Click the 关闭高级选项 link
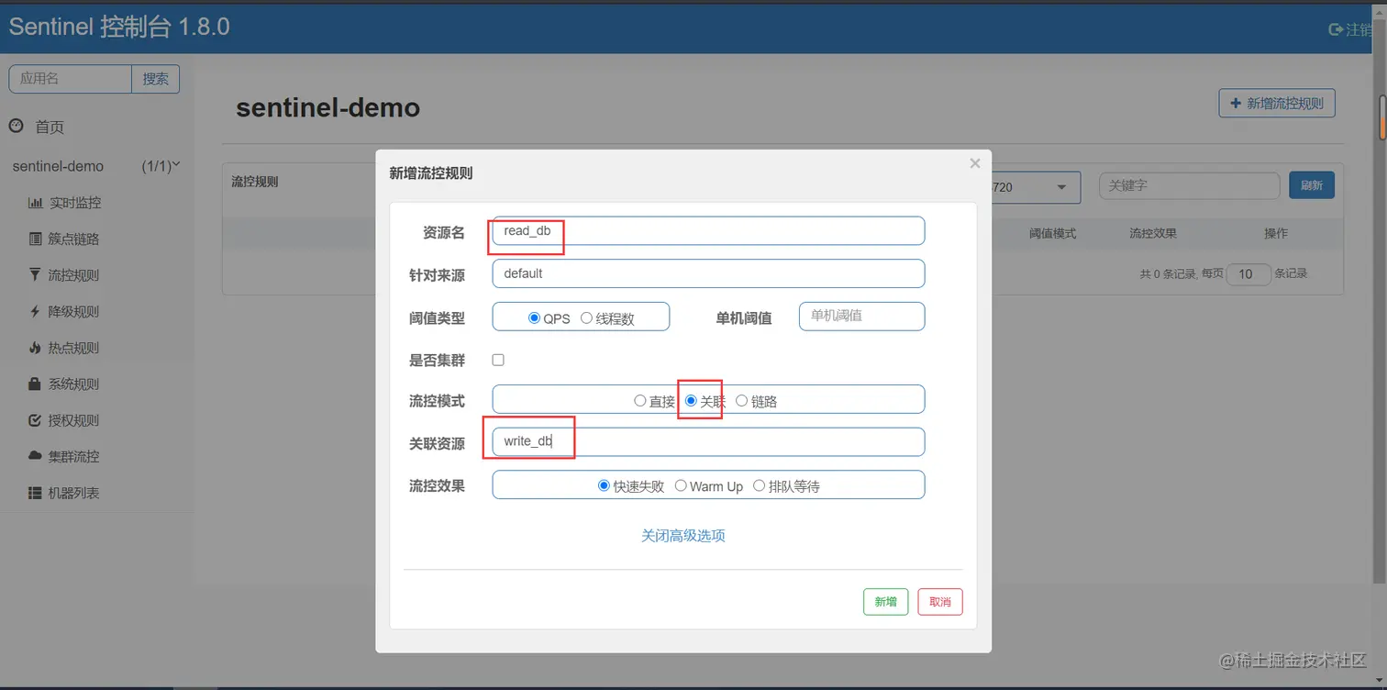 (x=683, y=536)
